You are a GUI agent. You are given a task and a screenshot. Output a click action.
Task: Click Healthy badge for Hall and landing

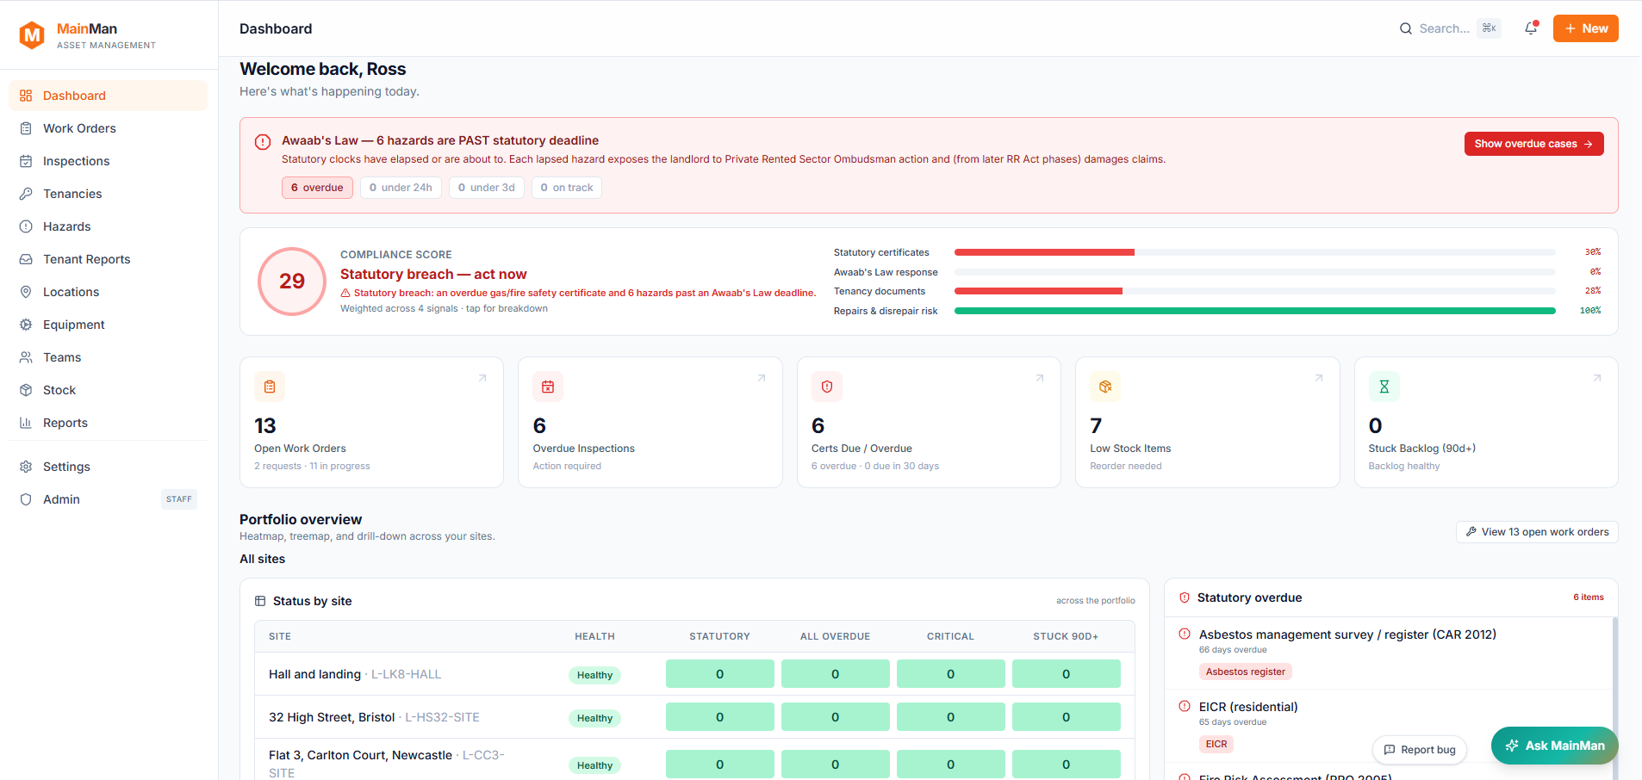pos(594,675)
